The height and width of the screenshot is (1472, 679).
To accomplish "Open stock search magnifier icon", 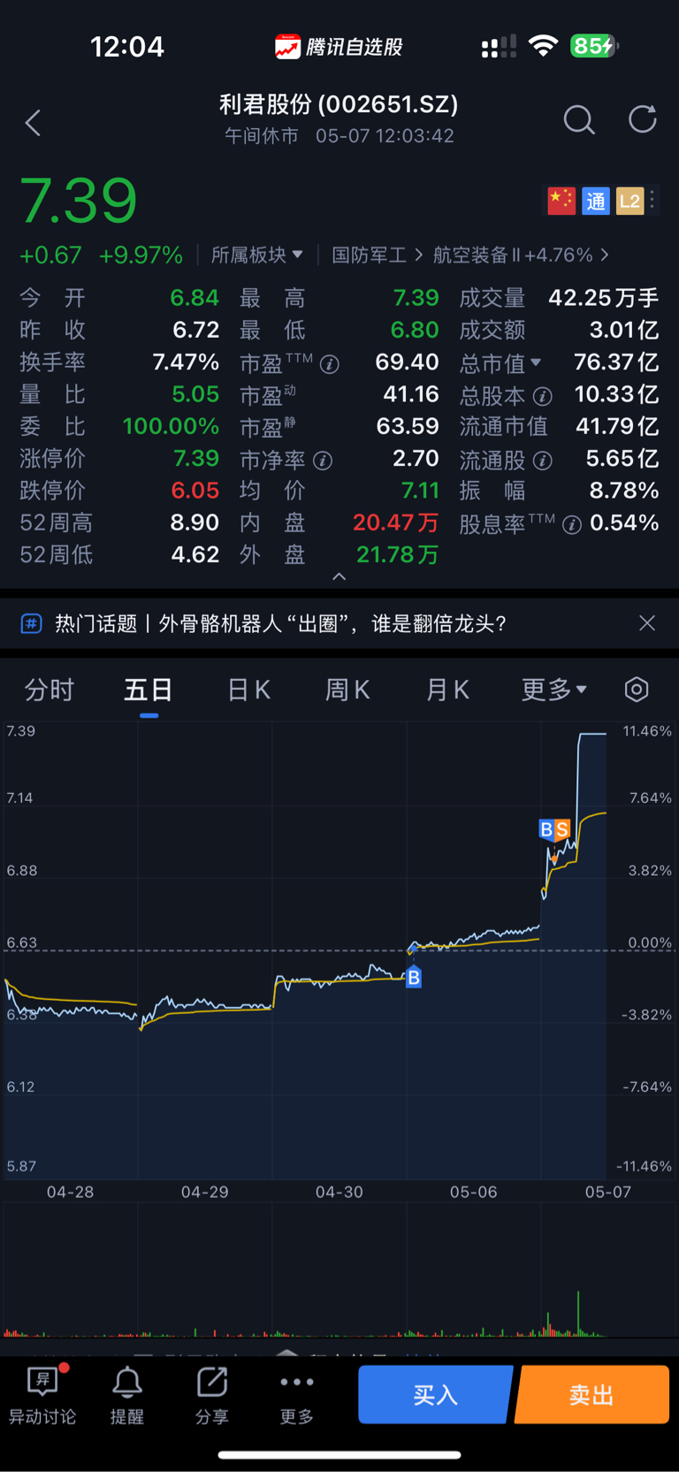I will pyautogui.click(x=579, y=119).
